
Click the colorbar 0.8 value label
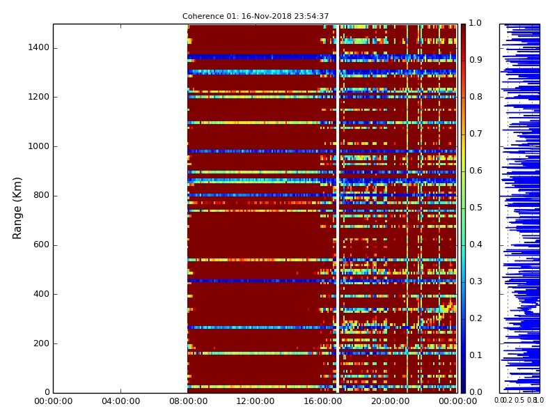pos(476,97)
